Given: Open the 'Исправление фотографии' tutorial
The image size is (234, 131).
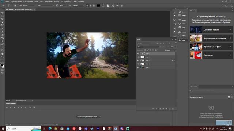Looking at the screenshot, I should coord(211,38).
